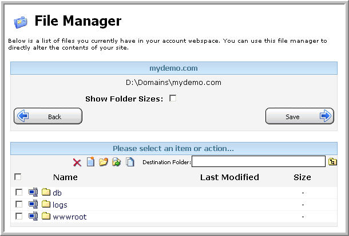Open the logs folder link
The width and height of the screenshot is (349, 236).
coord(60,205)
